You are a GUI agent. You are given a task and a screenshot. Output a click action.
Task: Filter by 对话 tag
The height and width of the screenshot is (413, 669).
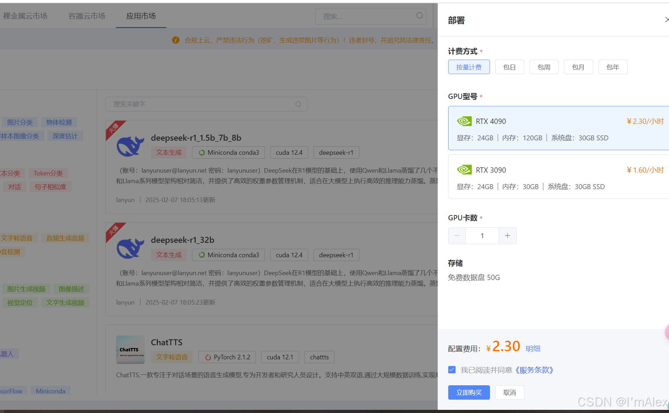[x=15, y=187]
